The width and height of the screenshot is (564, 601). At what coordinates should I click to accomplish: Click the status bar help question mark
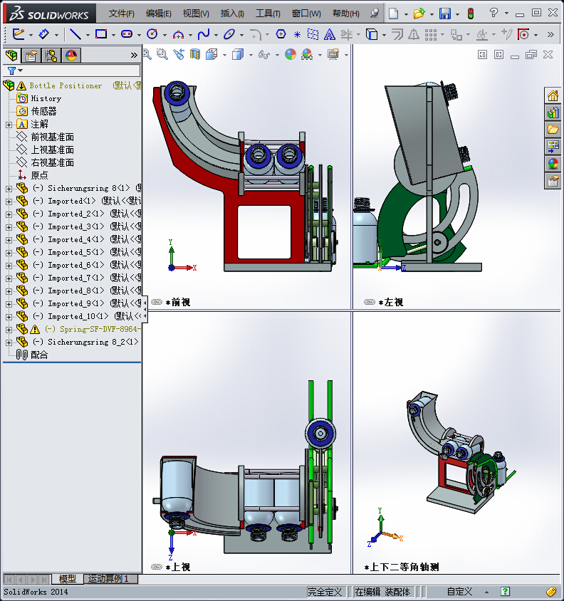506,592
